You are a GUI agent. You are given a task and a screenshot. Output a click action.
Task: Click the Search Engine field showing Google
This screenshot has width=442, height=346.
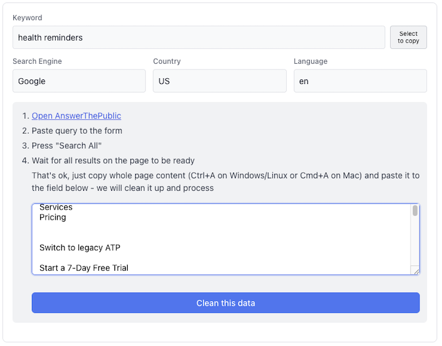tap(79, 81)
